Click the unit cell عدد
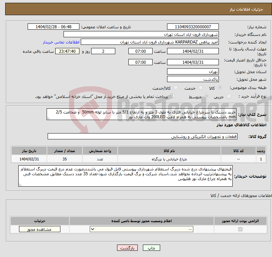This screenshot has height=257, width=272. [100, 159]
